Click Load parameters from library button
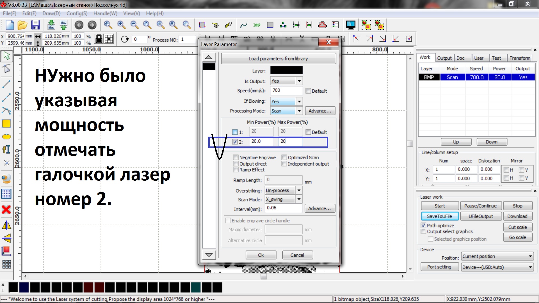 tap(278, 59)
